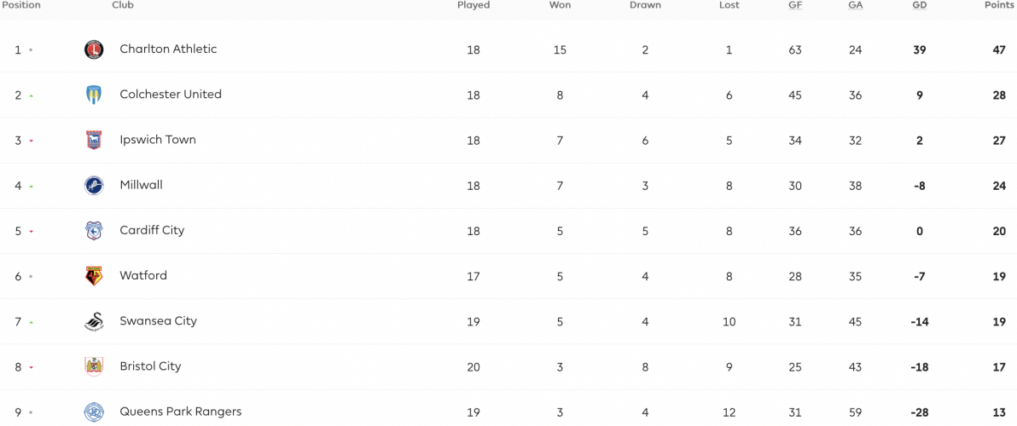The height and width of the screenshot is (426, 1017).
Task: Click Charlton Athletic's 47 points value
Action: (x=999, y=50)
